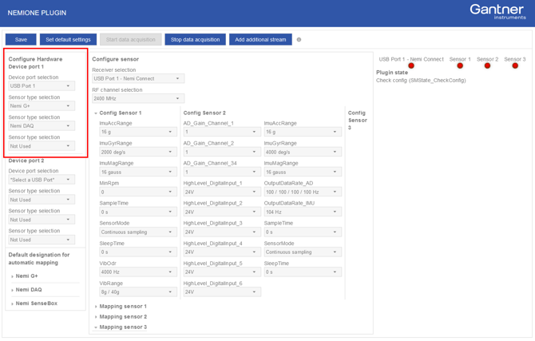Viewport: 535px width, 341px height.
Task: Open the Nemi G+ sensor type dropdown
Action: click(42, 106)
